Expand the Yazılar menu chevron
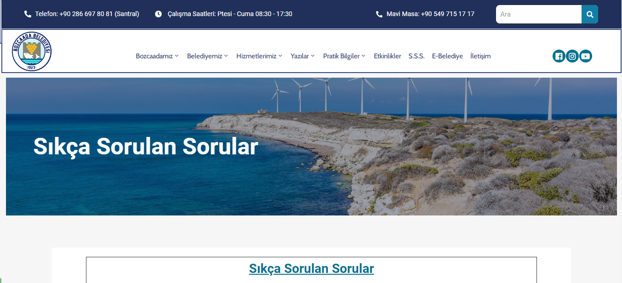622x283 pixels. click(313, 56)
